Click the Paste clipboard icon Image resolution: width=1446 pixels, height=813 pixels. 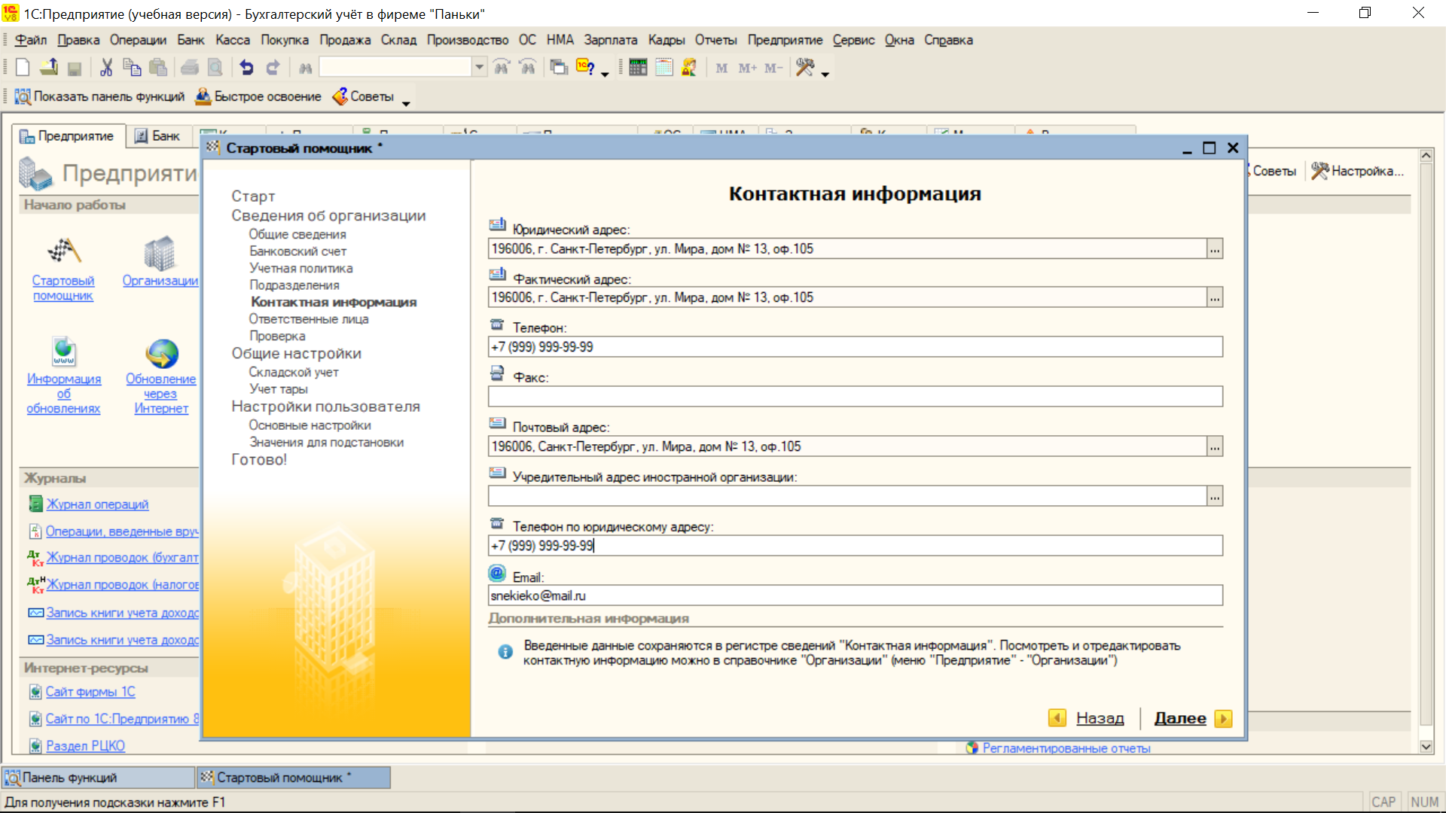pyautogui.click(x=158, y=68)
